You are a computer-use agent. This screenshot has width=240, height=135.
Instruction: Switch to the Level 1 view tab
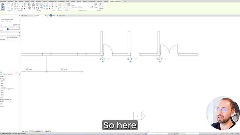(38, 16)
